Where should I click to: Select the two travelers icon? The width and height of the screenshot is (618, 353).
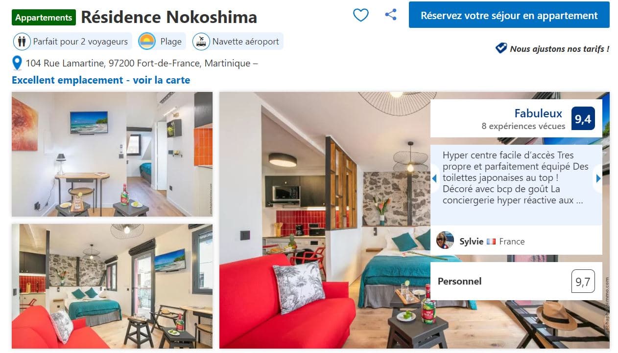coord(22,42)
